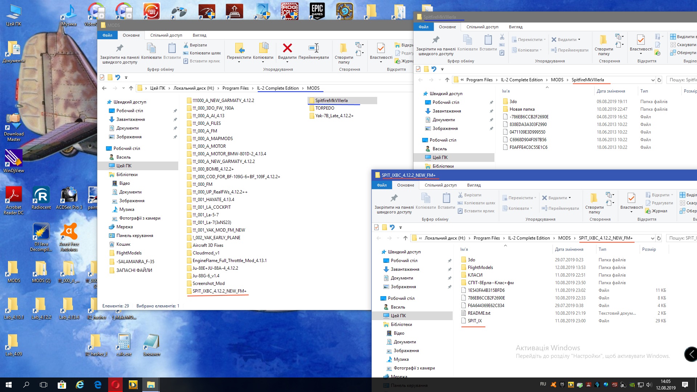Click New folder icon in SpitfireMkVIIIerla window
The height and width of the screenshot is (392, 697).
click(603, 40)
